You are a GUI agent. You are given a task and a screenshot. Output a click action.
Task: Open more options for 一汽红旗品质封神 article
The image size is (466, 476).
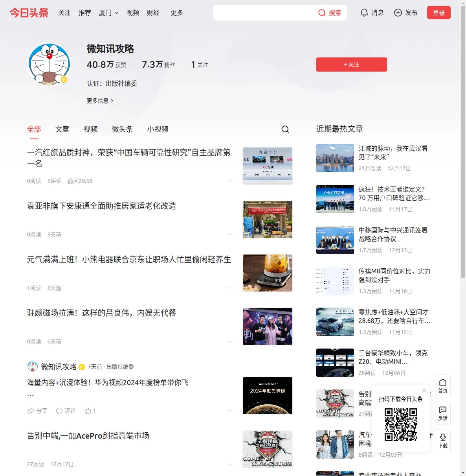(x=231, y=181)
